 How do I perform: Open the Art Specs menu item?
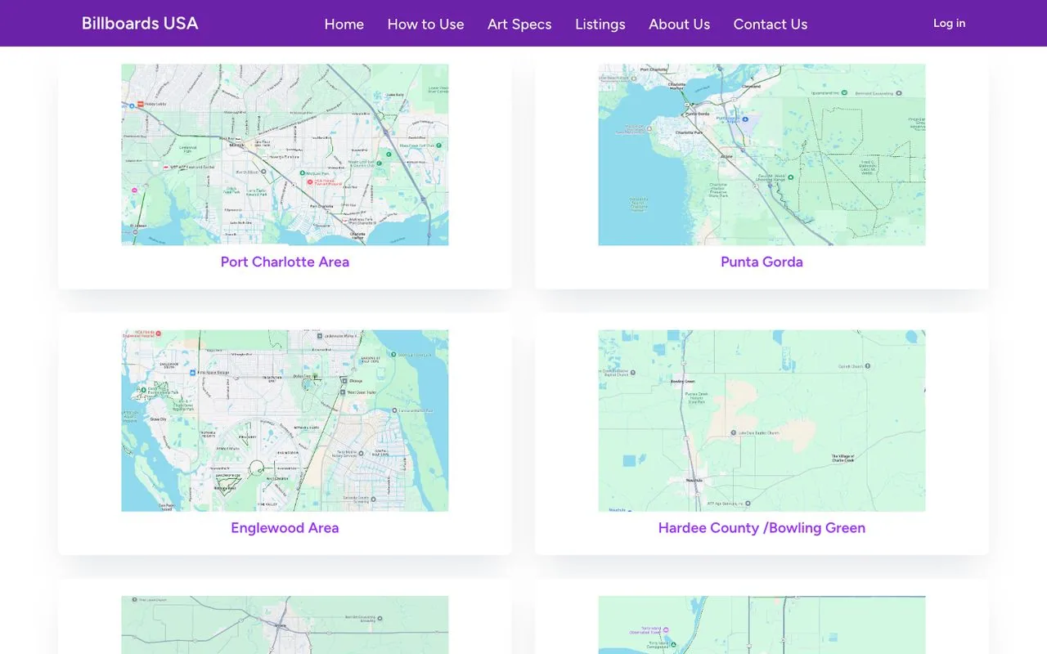pos(519,24)
